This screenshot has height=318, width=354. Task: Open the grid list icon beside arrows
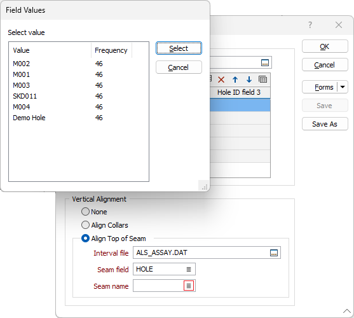(262, 79)
